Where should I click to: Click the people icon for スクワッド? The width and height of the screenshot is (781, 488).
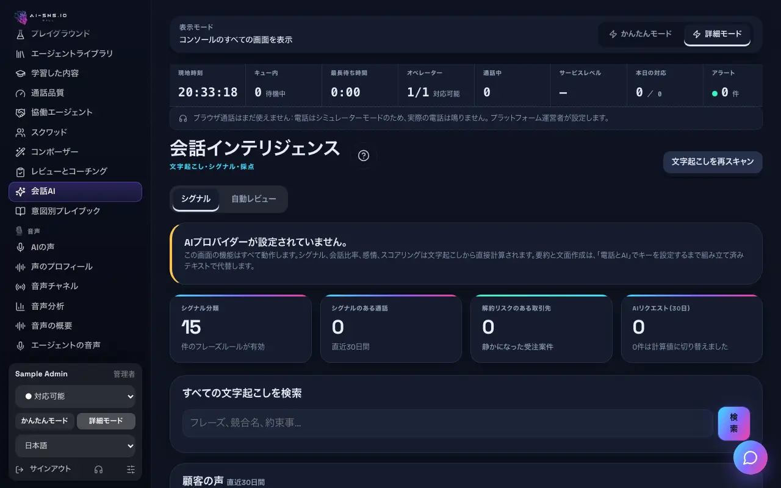point(20,132)
